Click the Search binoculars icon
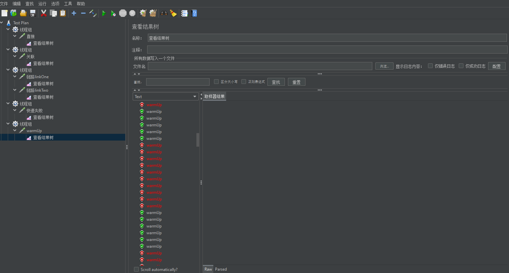509x273 pixels. (x=164, y=13)
